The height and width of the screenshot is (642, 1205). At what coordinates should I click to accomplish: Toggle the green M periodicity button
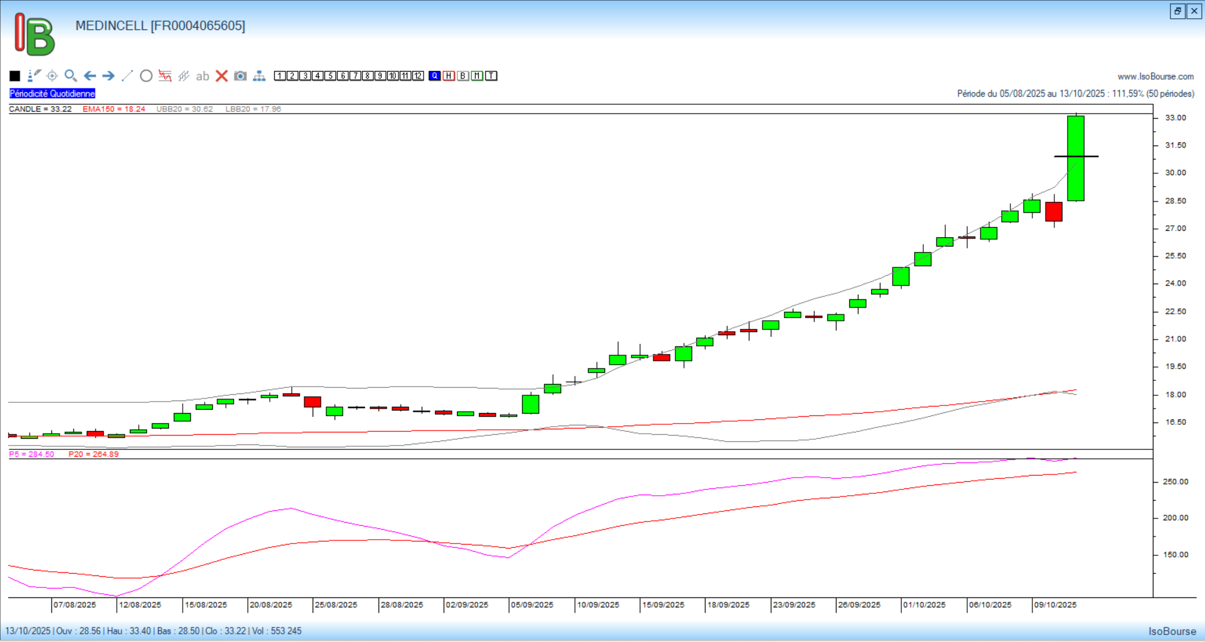click(477, 76)
